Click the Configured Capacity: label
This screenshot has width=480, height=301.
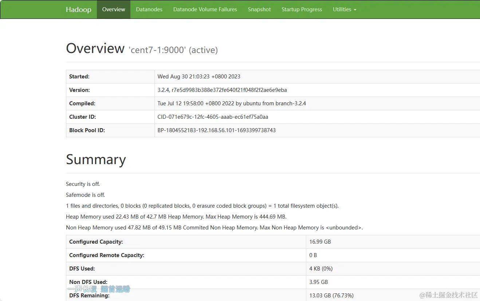click(96, 242)
